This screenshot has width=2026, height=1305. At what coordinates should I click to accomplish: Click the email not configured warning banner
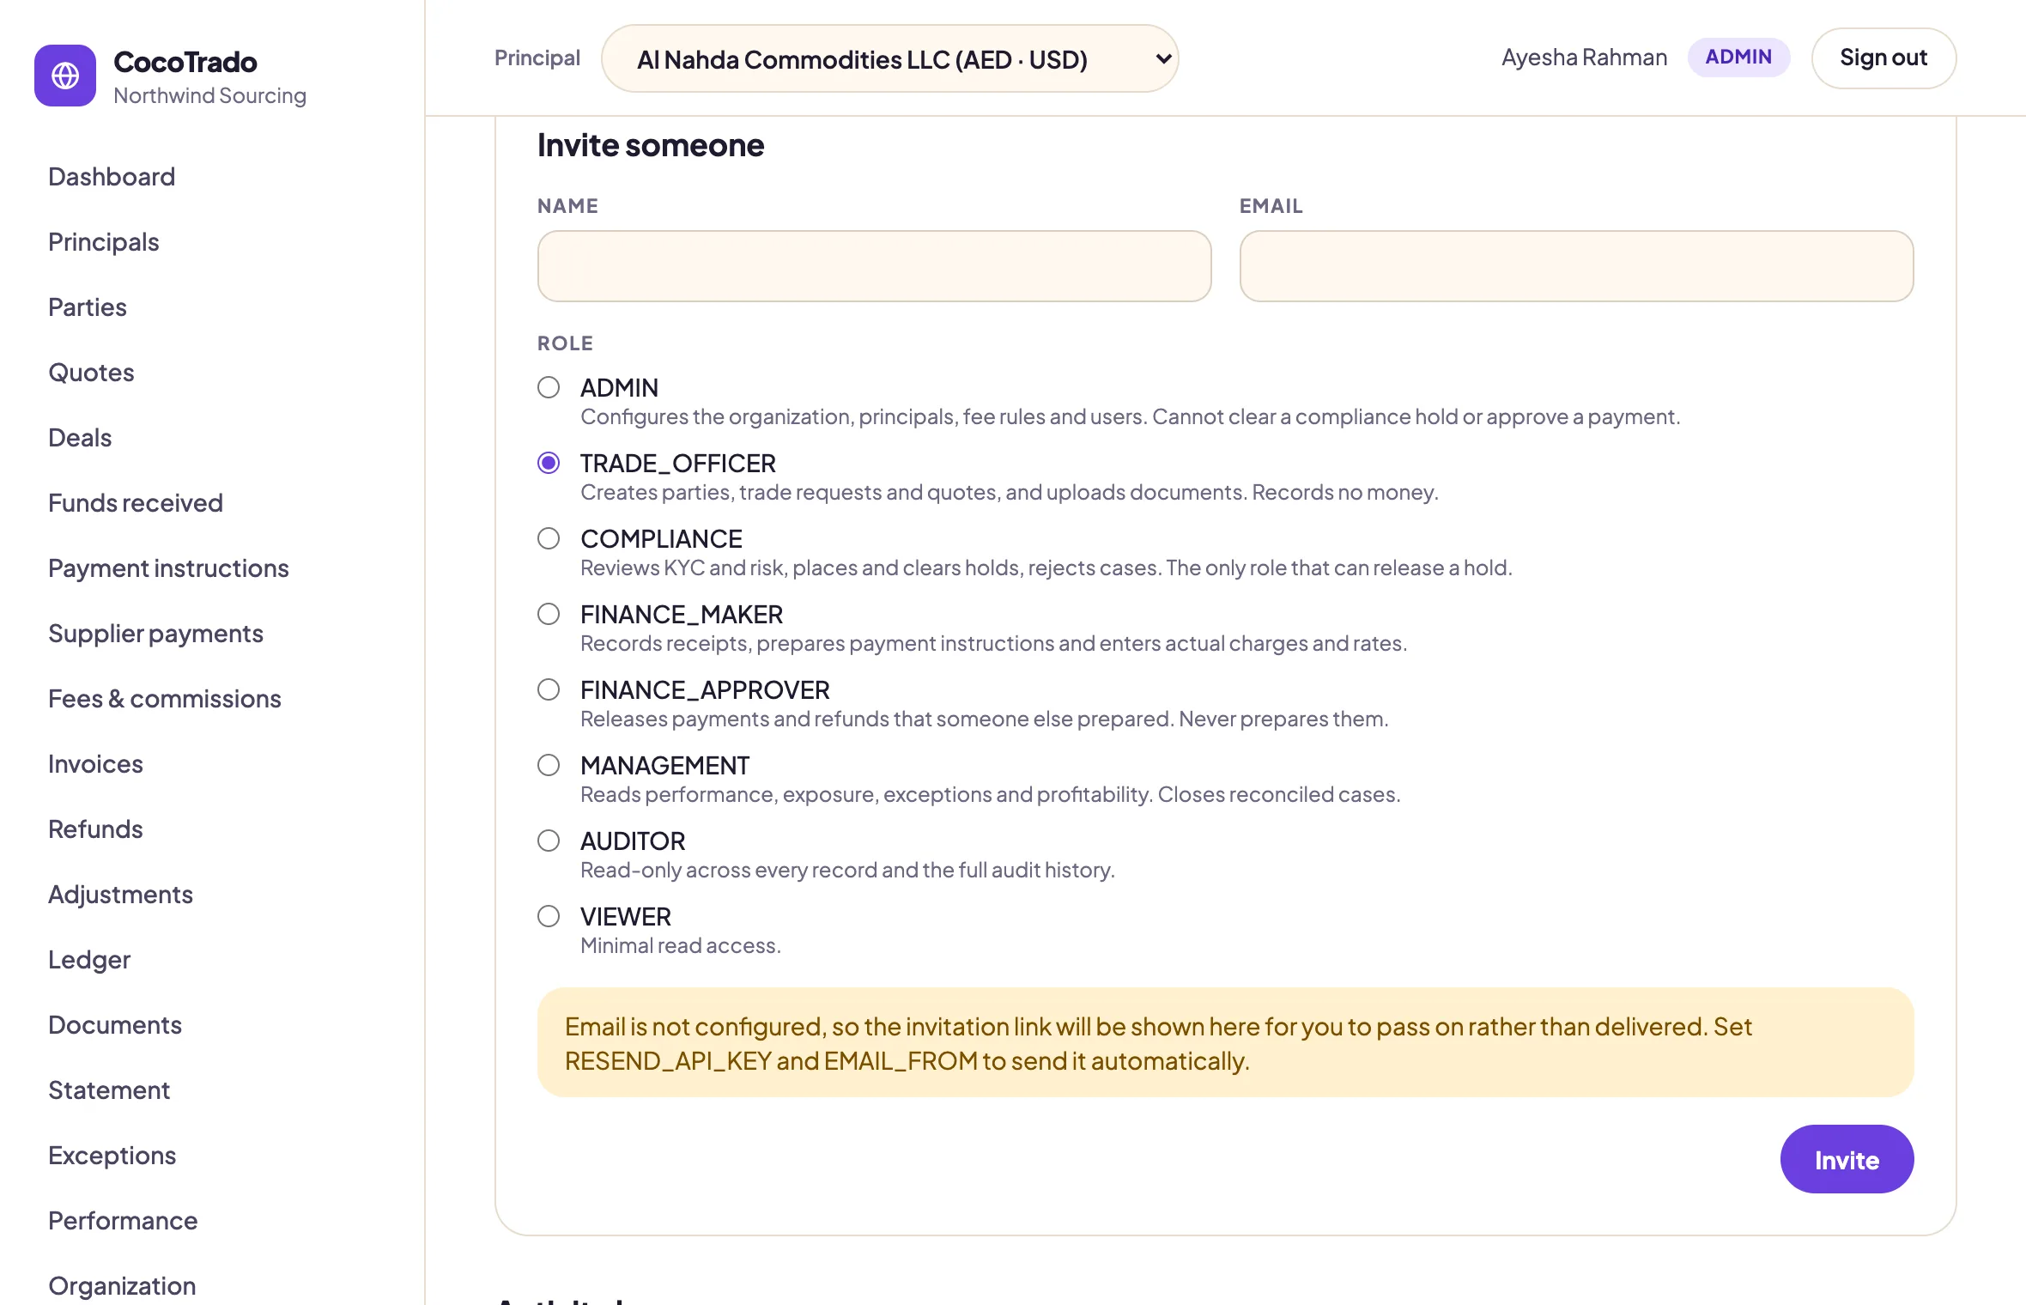coord(1225,1042)
